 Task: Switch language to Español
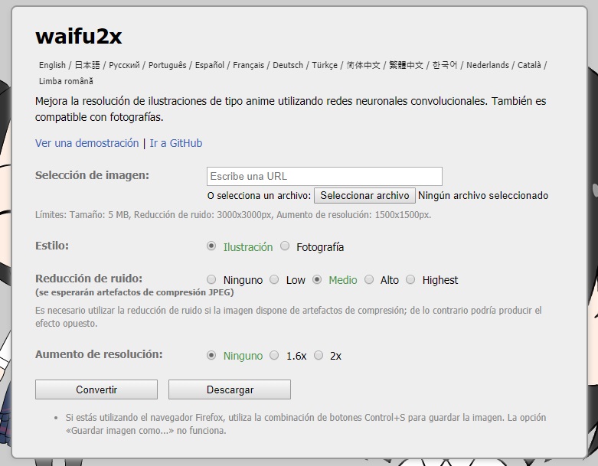210,65
